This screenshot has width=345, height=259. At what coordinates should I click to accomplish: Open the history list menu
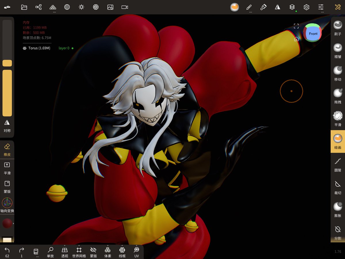click(x=36, y=252)
